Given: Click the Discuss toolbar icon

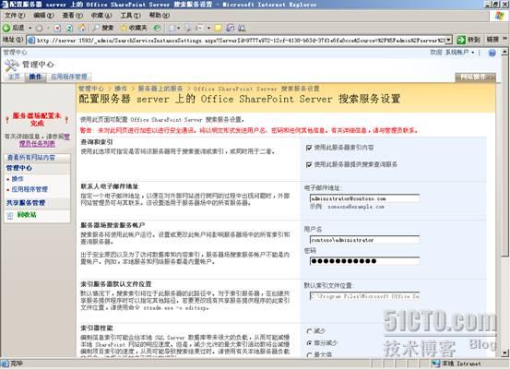Looking at the screenshot, I should [218, 29].
